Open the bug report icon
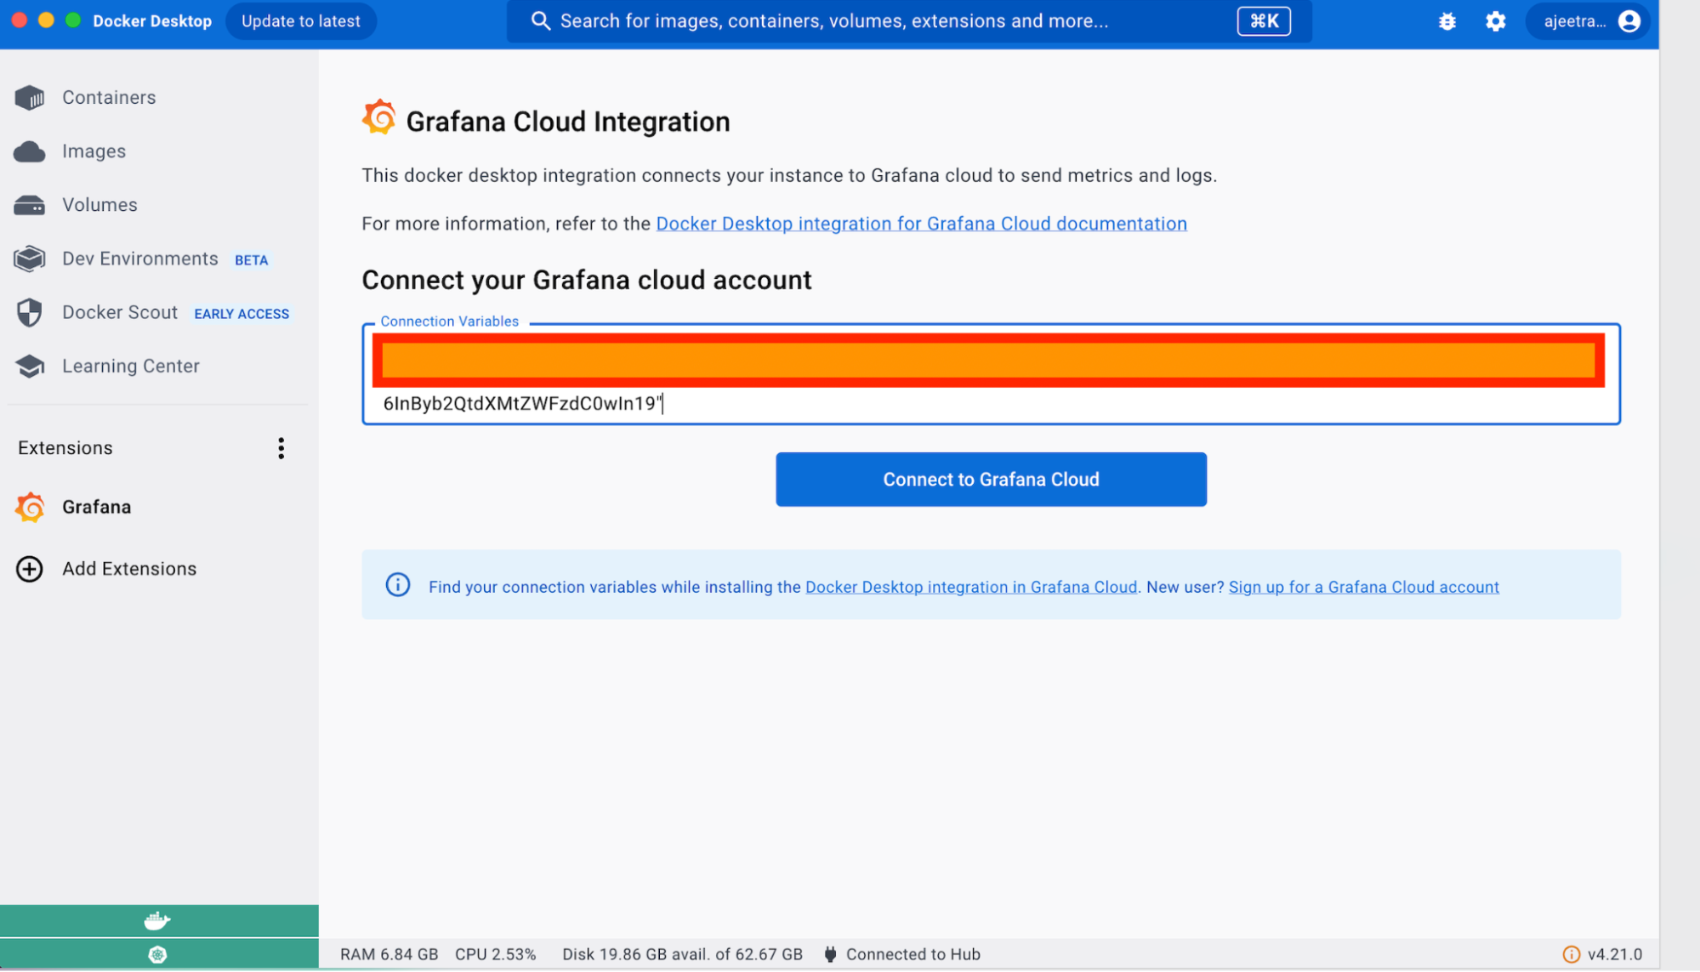Screen dimensions: 1700x972 pos(1447,21)
